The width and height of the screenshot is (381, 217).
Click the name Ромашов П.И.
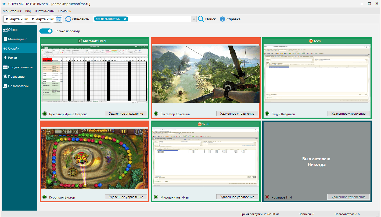282,197
